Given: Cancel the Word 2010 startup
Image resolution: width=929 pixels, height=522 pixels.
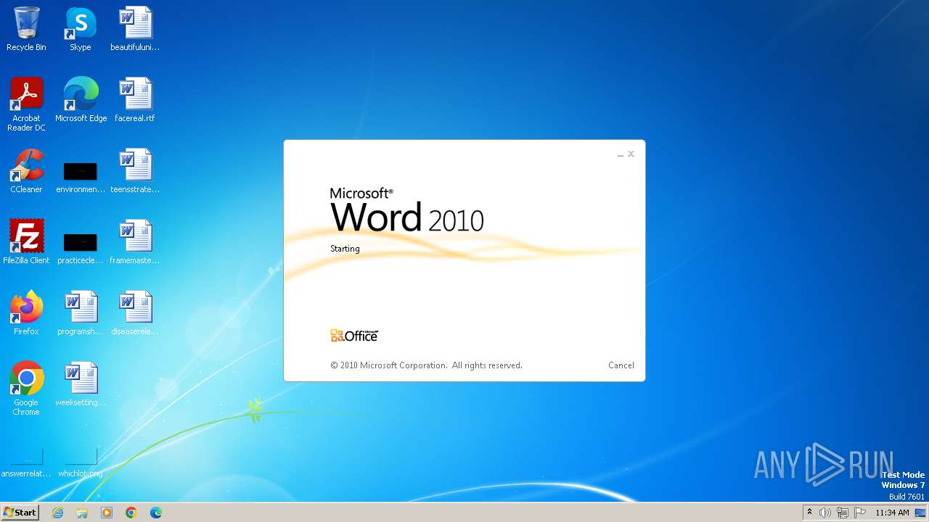Looking at the screenshot, I should 621,365.
